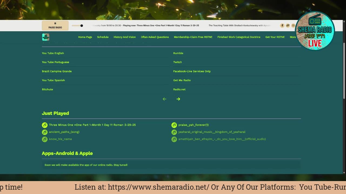Click right arrow to advance the carousel
The height and width of the screenshot is (194, 346).
coord(178,99)
